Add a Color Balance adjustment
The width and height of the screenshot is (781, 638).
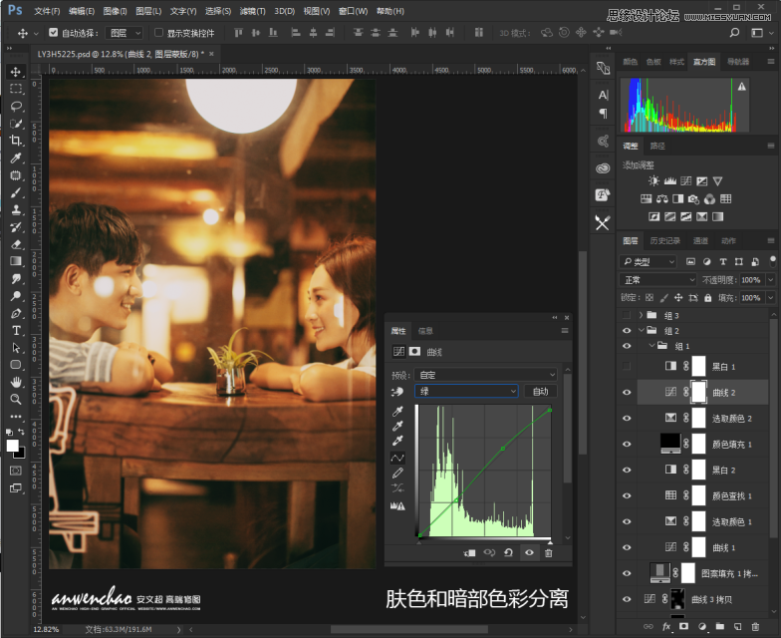coord(661,199)
